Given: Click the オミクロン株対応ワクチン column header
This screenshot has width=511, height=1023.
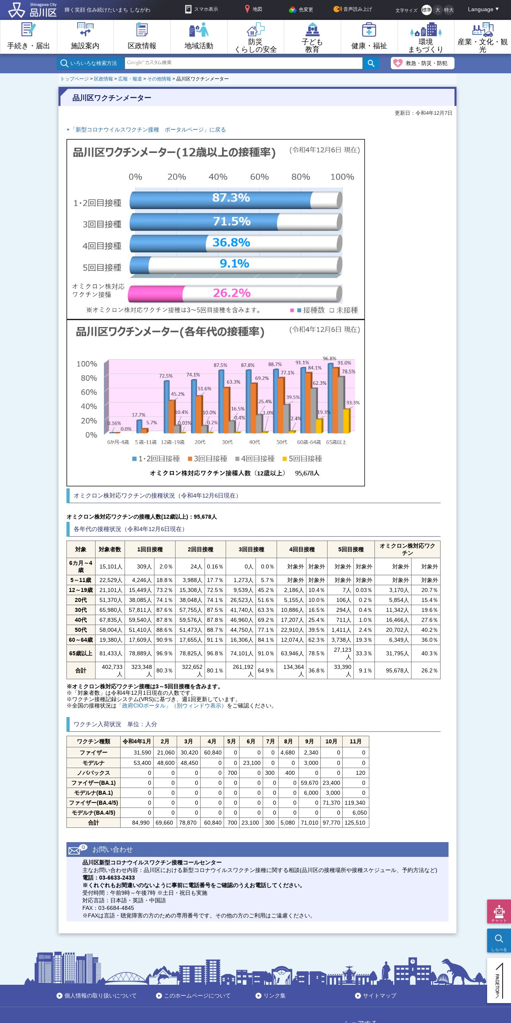Looking at the screenshot, I should click(407, 549).
